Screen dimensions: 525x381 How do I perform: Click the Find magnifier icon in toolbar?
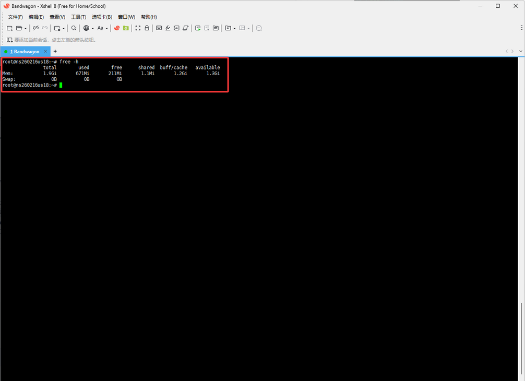(x=74, y=28)
